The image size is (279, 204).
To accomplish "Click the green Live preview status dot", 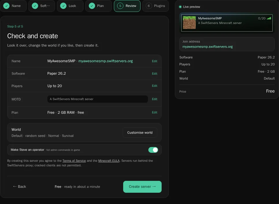I will [180, 7].
